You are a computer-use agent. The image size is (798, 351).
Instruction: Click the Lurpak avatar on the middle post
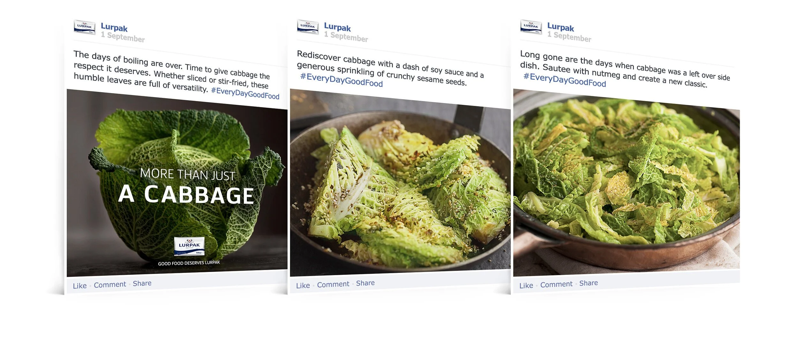point(308,27)
